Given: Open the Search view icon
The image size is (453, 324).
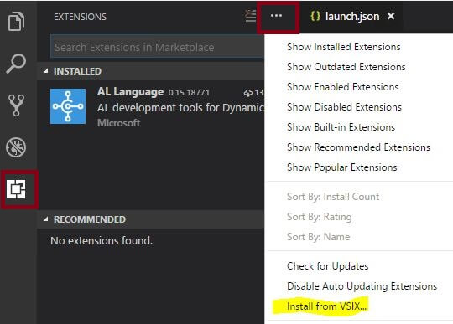Looking at the screenshot, I should tap(16, 64).
